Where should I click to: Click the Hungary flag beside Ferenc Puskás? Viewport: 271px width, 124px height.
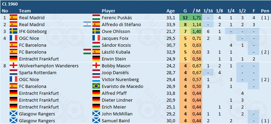(x=96, y=18)
